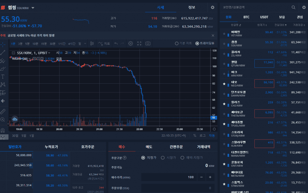The image size is (308, 193).
Task: Remove the Volume indicator with X icon
Action: 42,59
